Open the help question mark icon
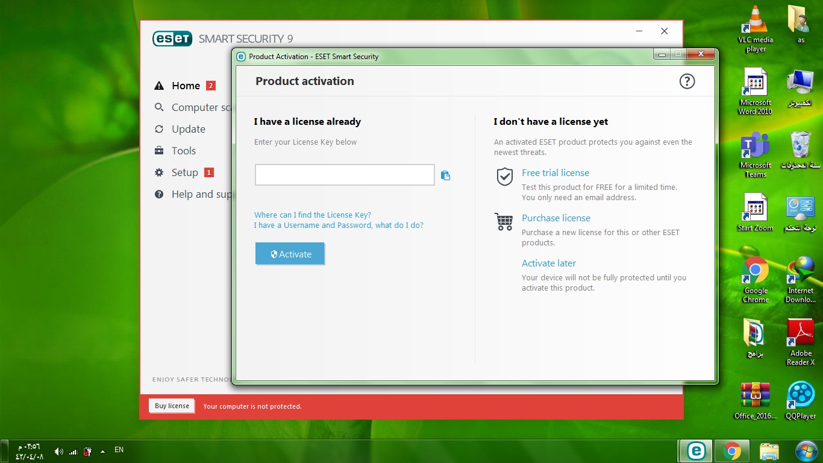This screenshot has width=823, height=463. [687, 81]
